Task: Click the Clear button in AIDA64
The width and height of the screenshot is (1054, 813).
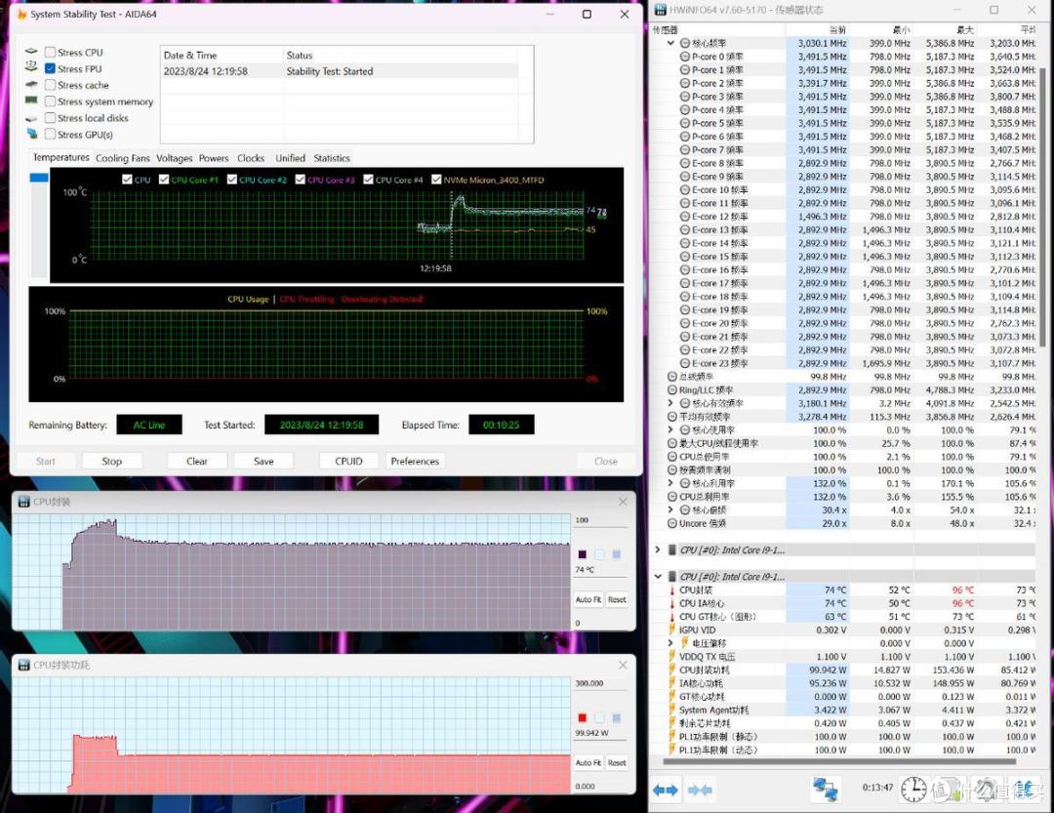Action: coord(197,462)
